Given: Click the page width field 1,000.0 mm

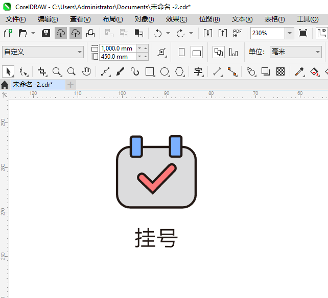Looking at the screenshot, I should point(118,48).
